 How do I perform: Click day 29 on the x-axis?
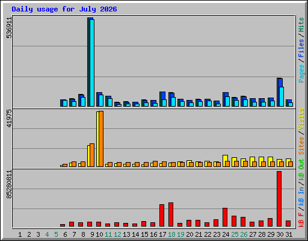pos(271,234)
